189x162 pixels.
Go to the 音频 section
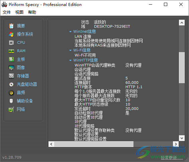pos(21,93)
